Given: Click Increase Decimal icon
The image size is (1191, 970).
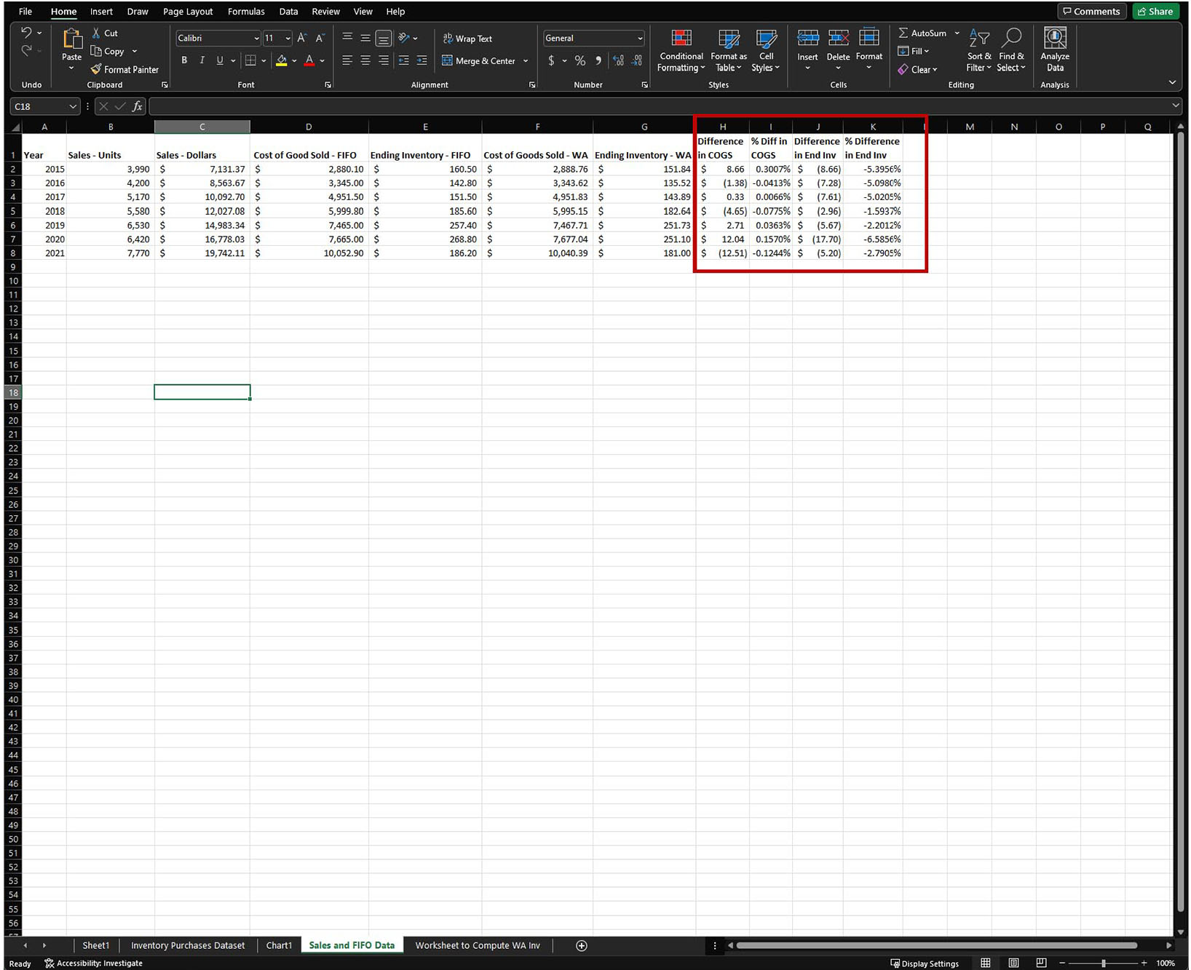Looking at the screenshot, I should point(618,60).
